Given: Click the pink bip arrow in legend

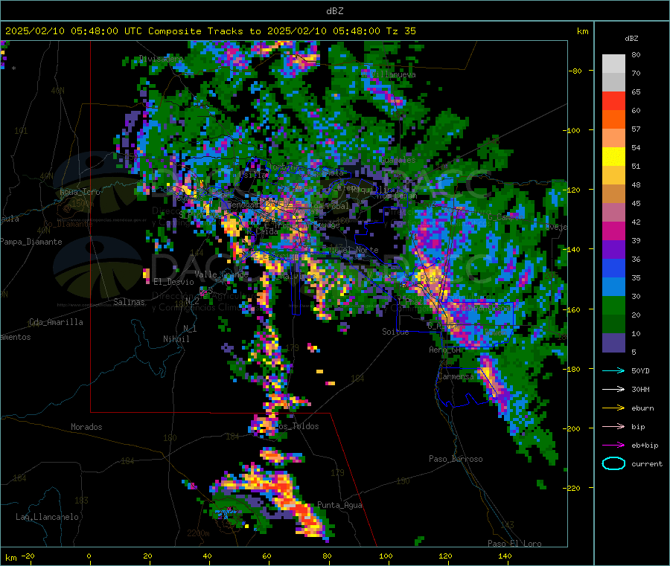Looking at the screenshot, I should tap(613, 426).
